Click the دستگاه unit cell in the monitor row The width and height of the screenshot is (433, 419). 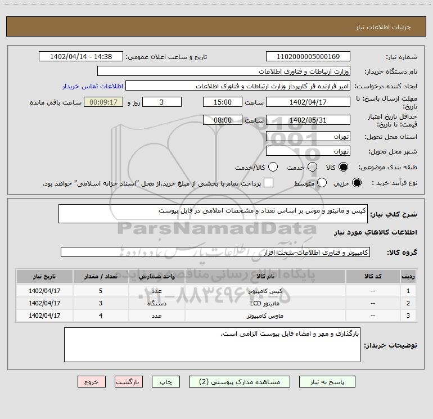click(x=156, y=303)
